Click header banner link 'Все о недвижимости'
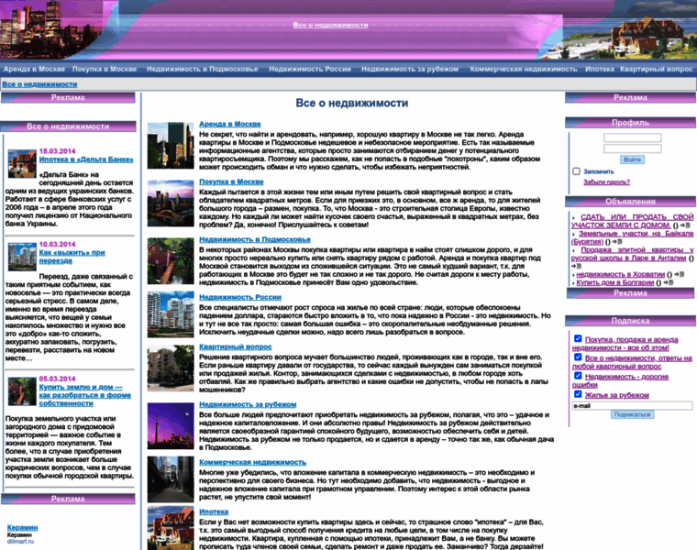The width and height of the screenshot is (697, 550). pyautogui.click(x=330, y=25)
